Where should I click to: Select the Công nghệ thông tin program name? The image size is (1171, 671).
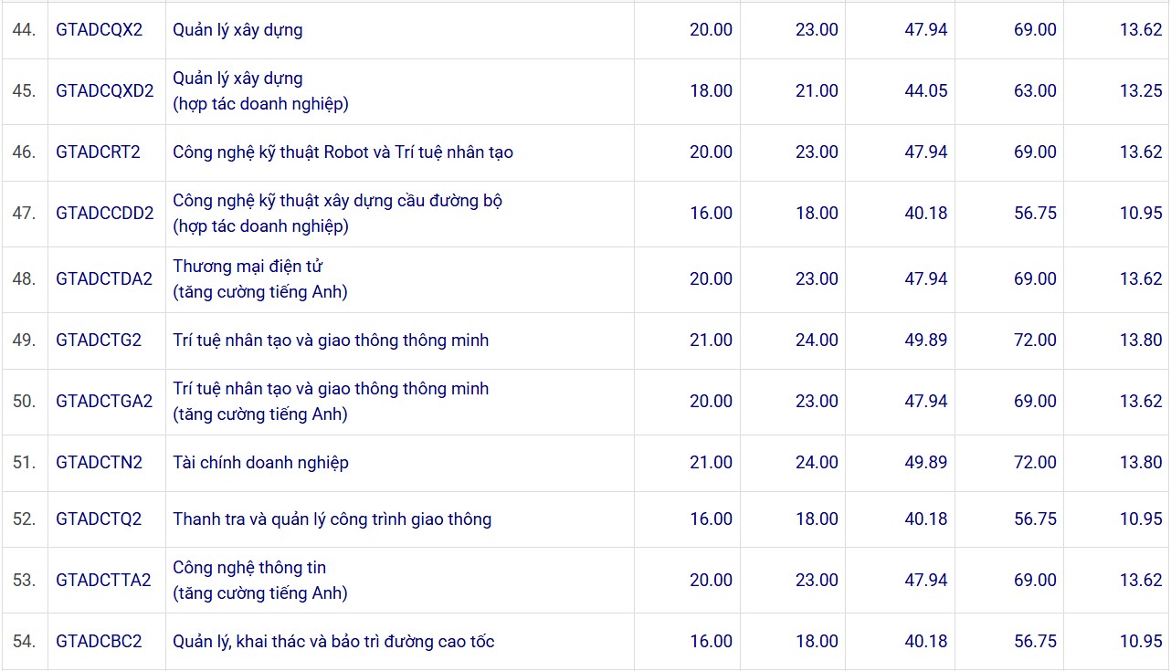click(x=249, y=568)
